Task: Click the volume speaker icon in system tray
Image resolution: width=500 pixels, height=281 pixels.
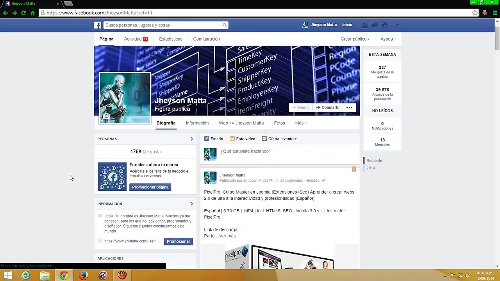Action: pos(468,276)
